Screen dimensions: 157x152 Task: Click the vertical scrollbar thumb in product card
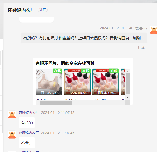tap(128, 84)
